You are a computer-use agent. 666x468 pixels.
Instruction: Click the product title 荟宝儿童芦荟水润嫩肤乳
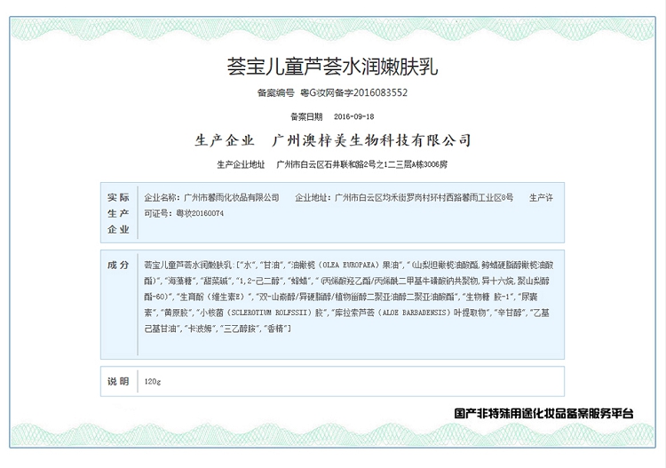[x=332, y=67]
